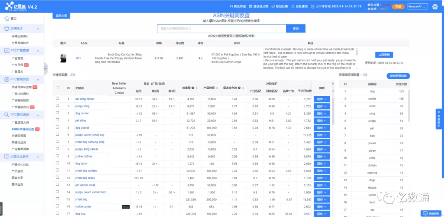
Task: Open ASIN关键词反查 in the sidebar
Action: [23, 129]
